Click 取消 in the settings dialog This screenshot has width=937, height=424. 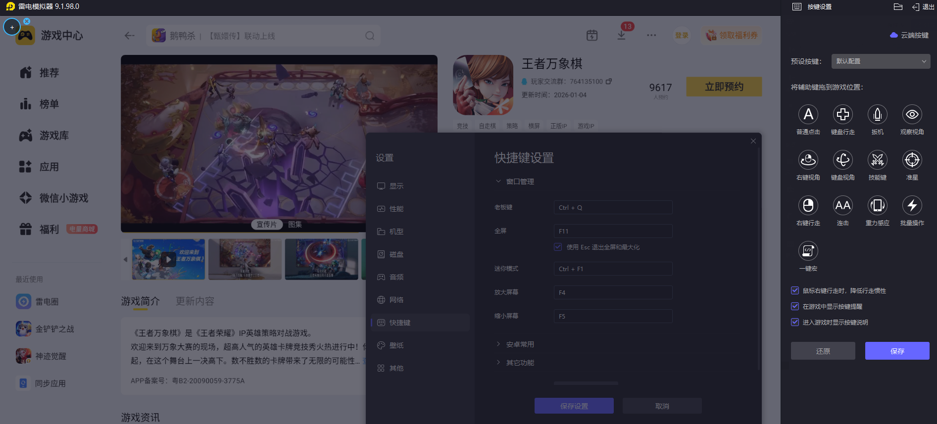click(662, 406)
